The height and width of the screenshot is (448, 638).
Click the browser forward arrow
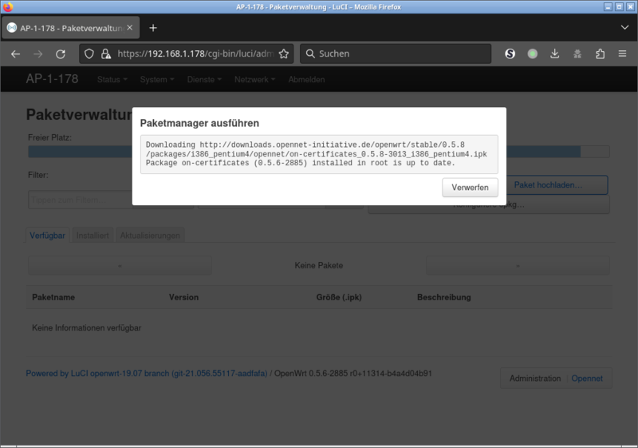click(37, 54)
